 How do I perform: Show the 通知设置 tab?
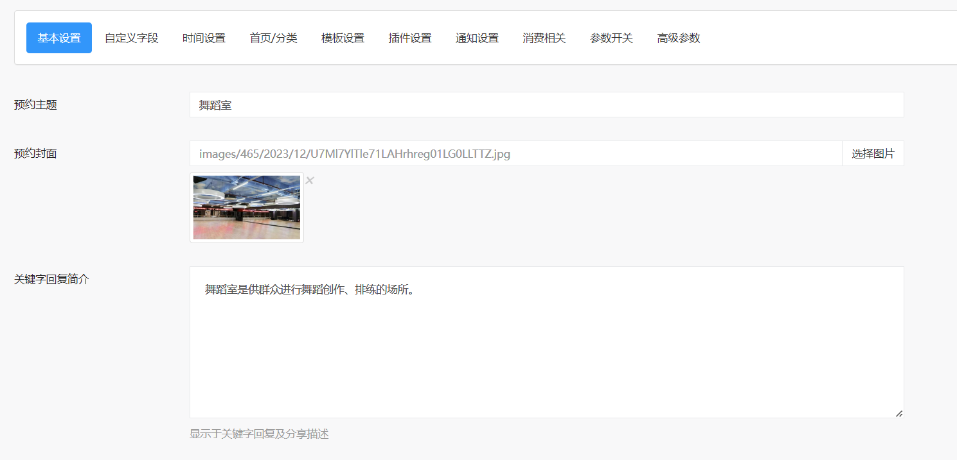pyautogui.click(x=477, y=38)
